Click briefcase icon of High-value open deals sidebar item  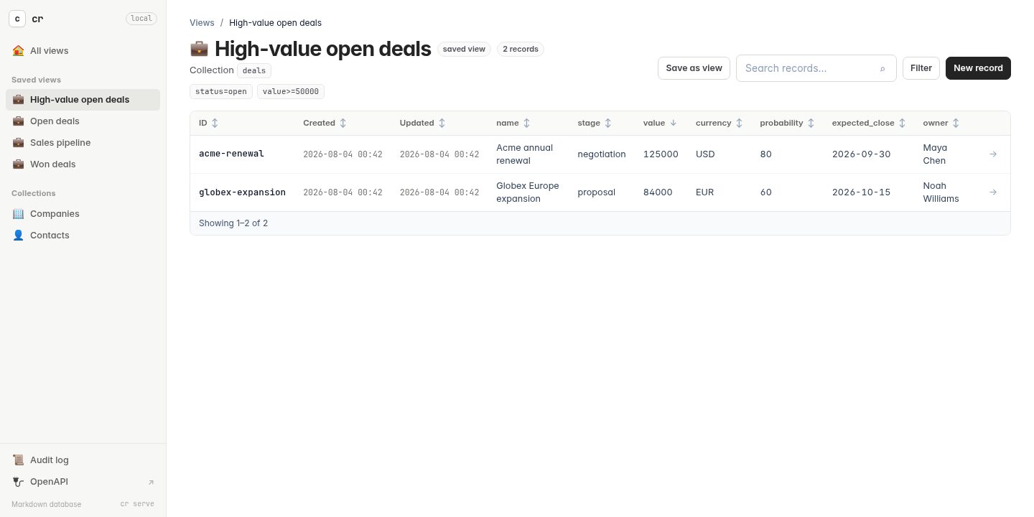point(18,100)
